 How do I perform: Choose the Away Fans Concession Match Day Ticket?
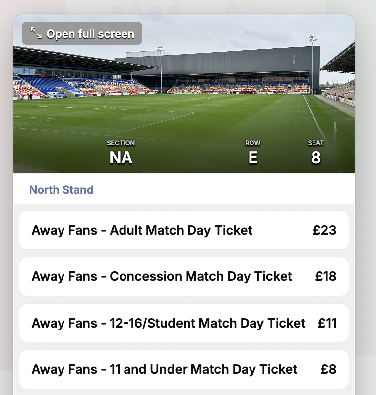(x=162, y=276)
